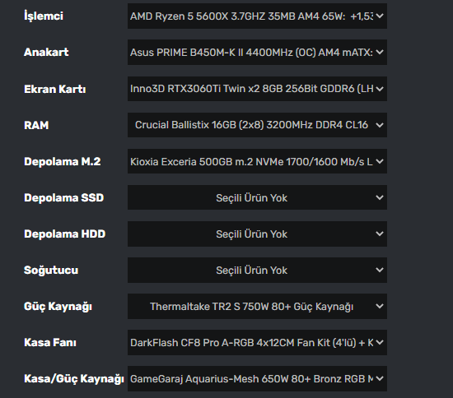Click the İşlemci label

pyautogui.click(x=44, y=16)
